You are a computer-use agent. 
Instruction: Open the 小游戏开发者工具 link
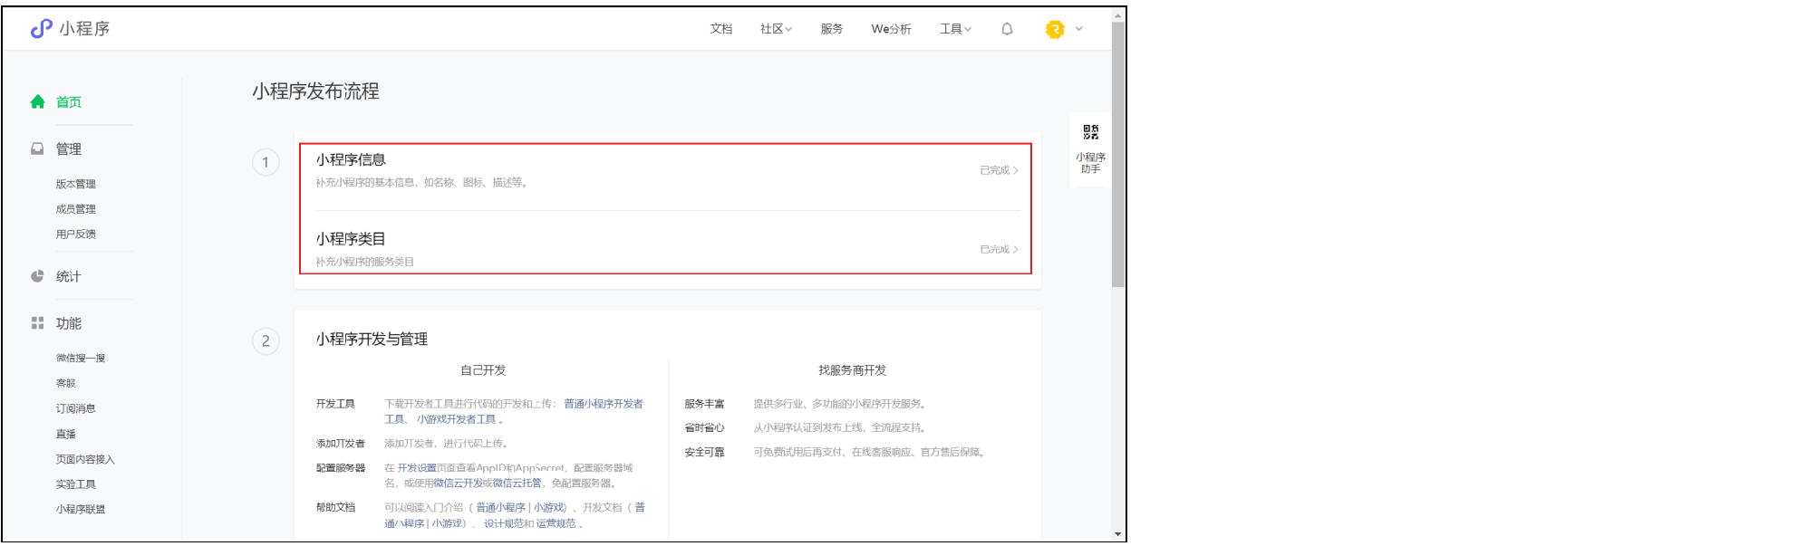coord(456,419)
